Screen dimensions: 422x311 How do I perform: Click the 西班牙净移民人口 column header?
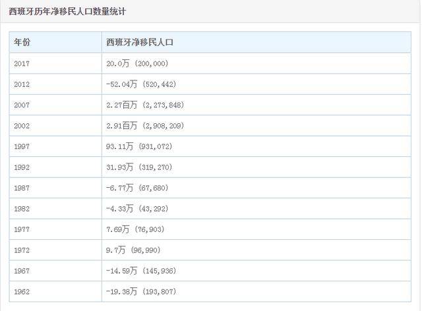point(256,42)
